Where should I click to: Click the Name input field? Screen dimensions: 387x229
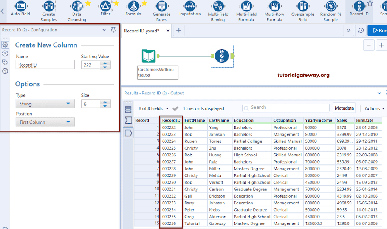pos(45,65)
